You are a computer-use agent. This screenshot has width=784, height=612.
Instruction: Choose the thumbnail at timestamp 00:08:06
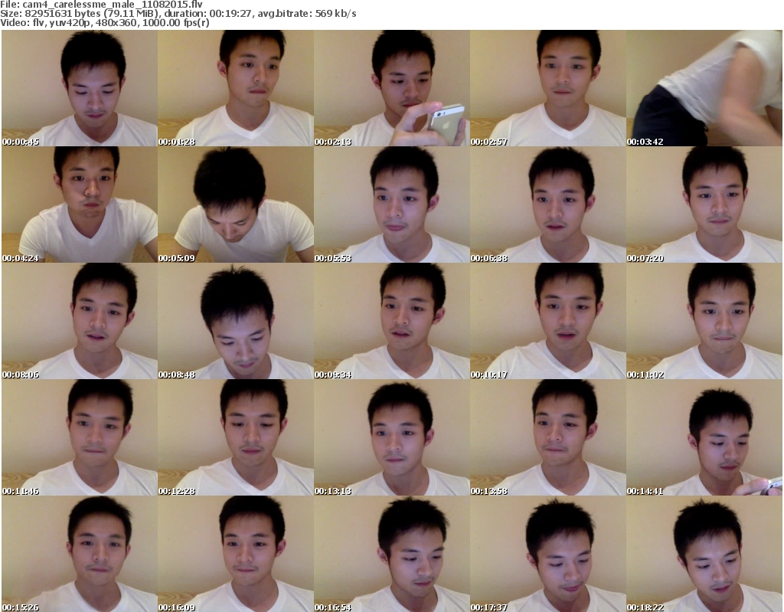pos(80,321)
